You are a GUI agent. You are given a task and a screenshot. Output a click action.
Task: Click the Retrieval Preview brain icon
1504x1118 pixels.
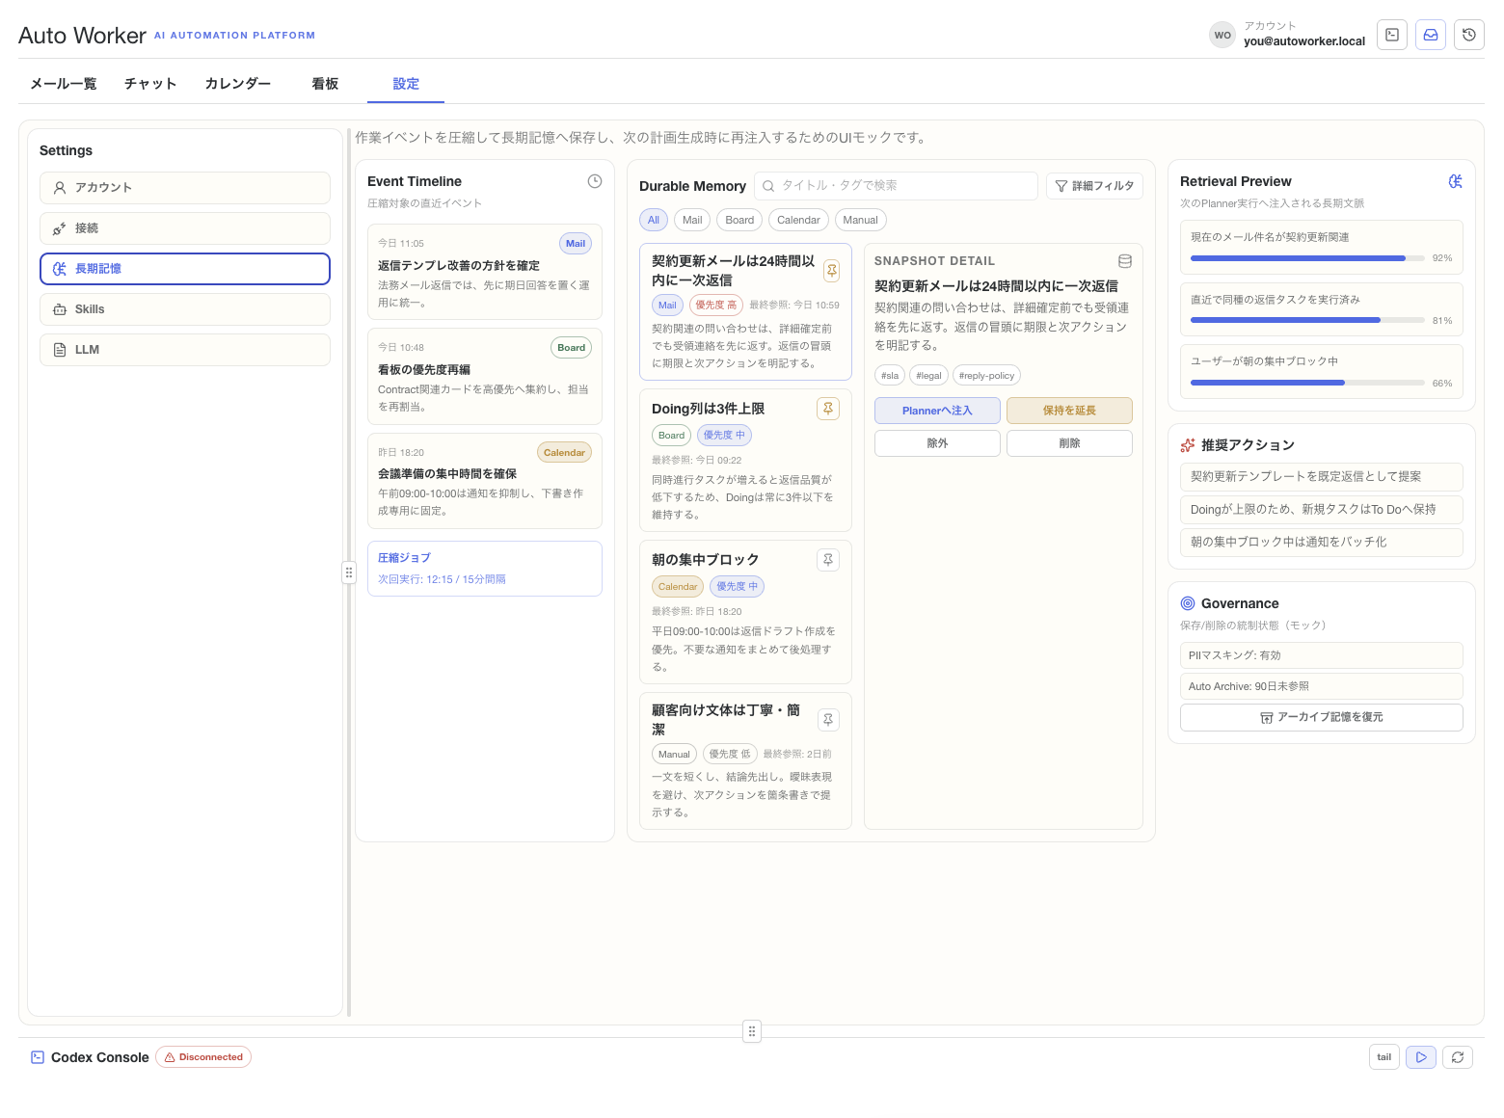click(1456, 181)
